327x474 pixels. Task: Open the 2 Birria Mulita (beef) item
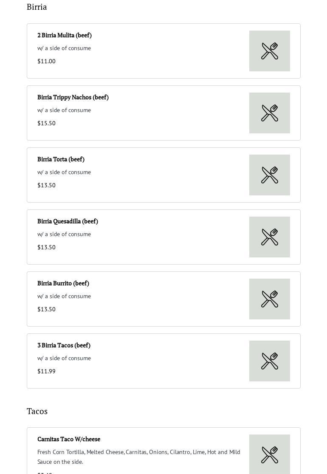click(65, 35)
